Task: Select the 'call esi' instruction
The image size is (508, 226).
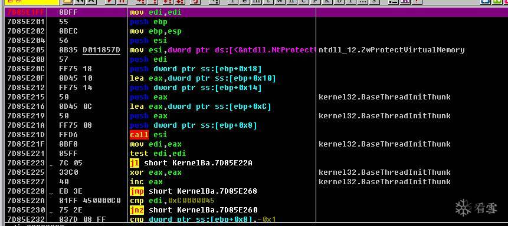Action: coord(148,135)
